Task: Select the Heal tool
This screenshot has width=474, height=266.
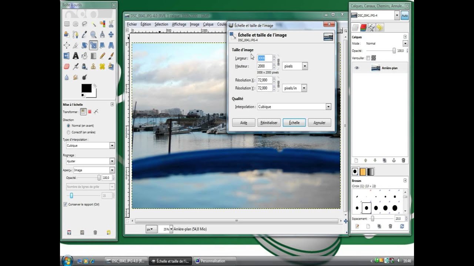Action: pos(102,66)
